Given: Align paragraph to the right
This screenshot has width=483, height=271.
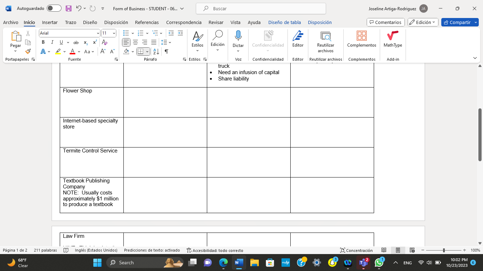Looking at the screenshot, I should pyautogui.click(x=145, y=42).
